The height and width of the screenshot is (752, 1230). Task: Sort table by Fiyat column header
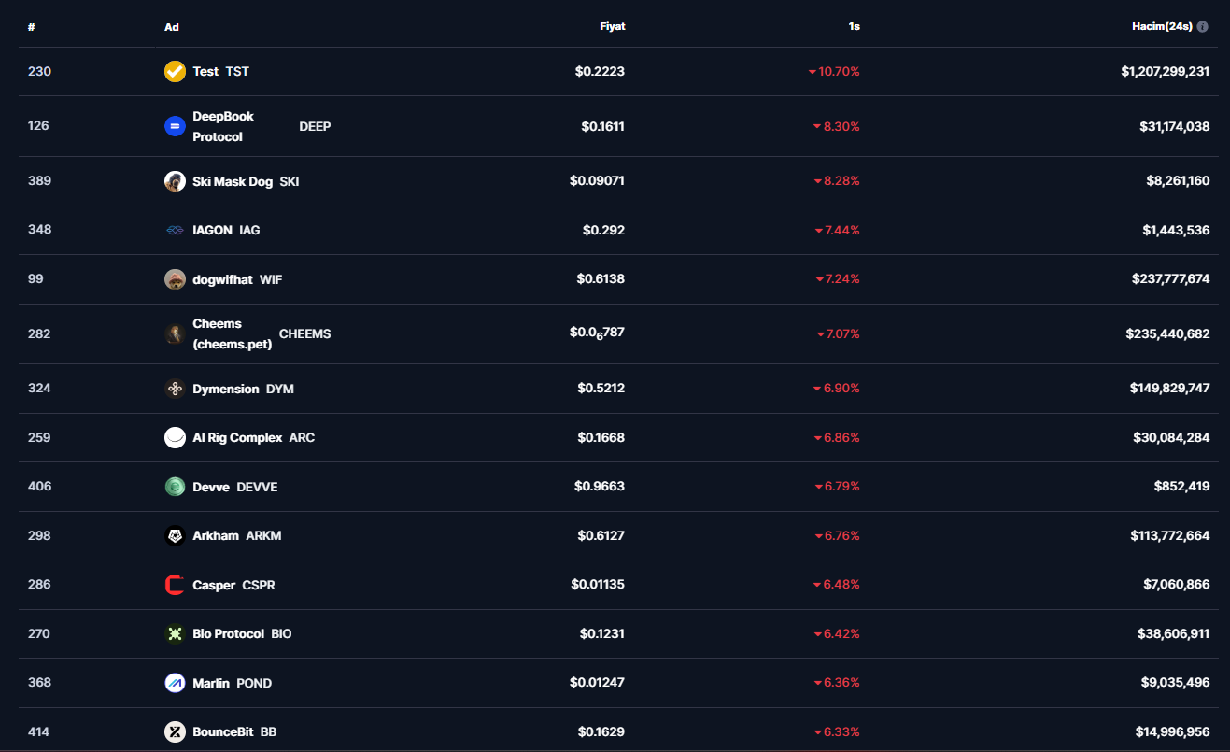[612, 27]
